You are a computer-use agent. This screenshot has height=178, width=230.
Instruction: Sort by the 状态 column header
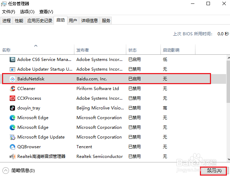tap(143, 50)
